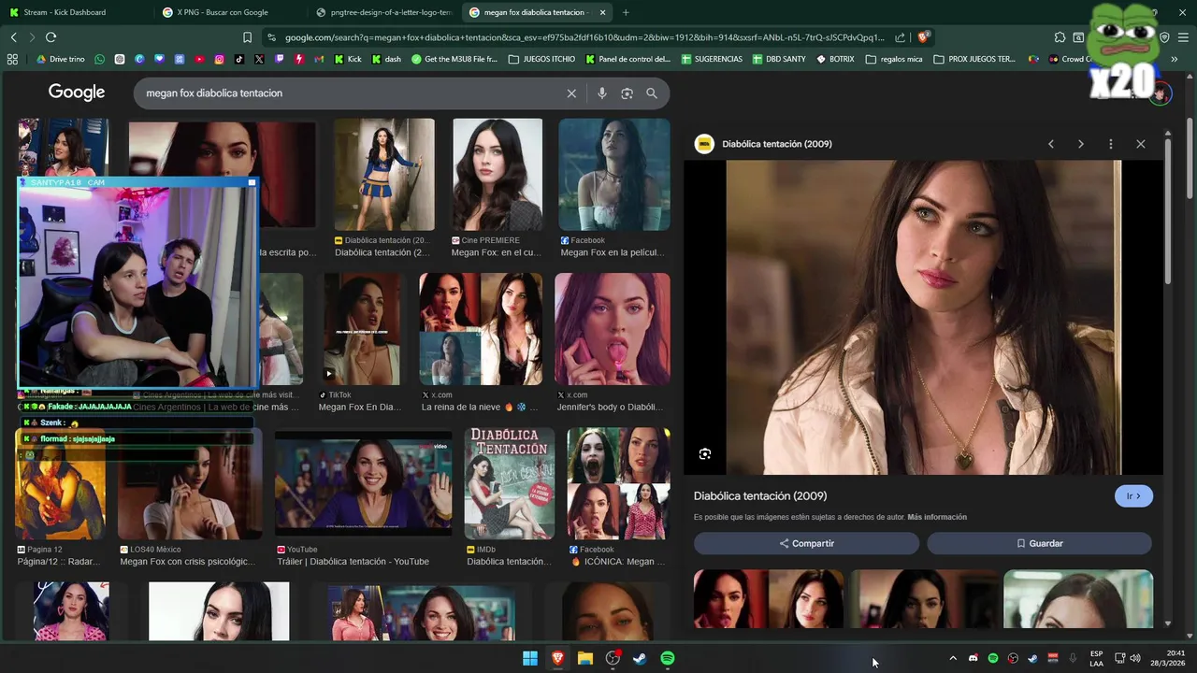
Task: Expand the PROX JUEGOS TER bookmarks folder
Action: (973, 59)
